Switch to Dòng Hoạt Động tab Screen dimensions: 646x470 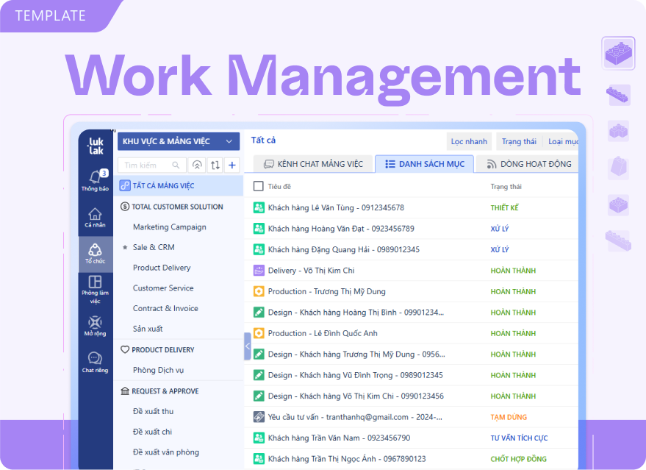(x=528, y=164)
